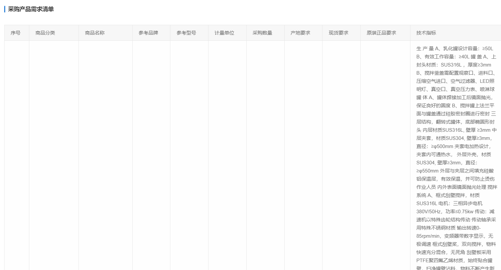Select the empty 采购数量 cell in the row

[x=265, y=155]
